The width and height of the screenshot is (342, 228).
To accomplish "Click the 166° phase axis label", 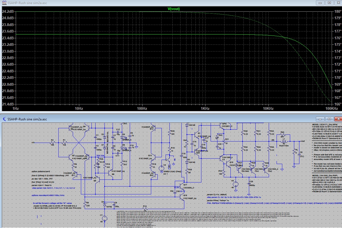I will [338, 104].
